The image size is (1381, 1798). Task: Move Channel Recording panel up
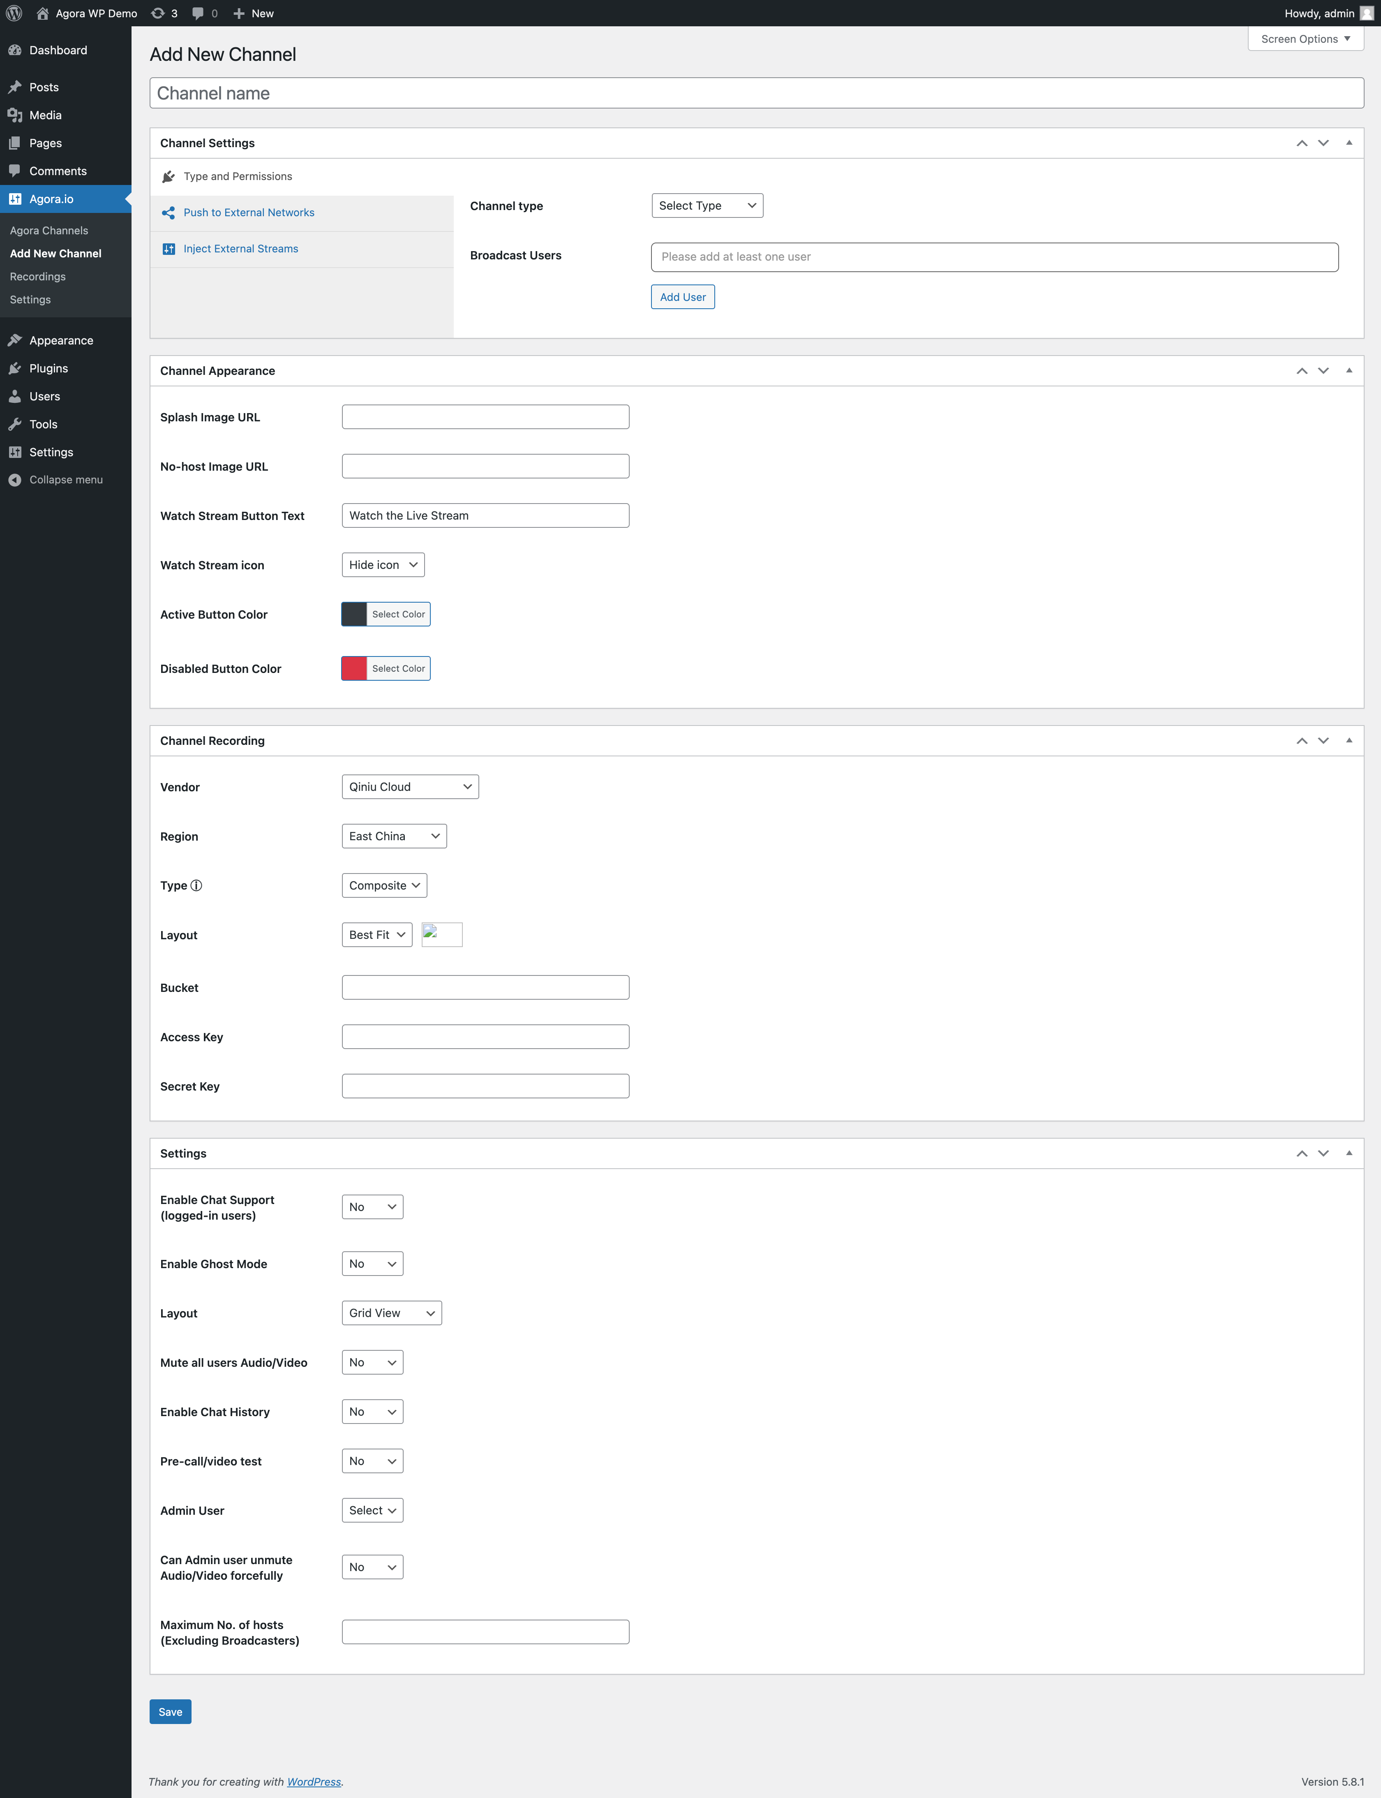pyautogui.click(x=1302, y=741)
